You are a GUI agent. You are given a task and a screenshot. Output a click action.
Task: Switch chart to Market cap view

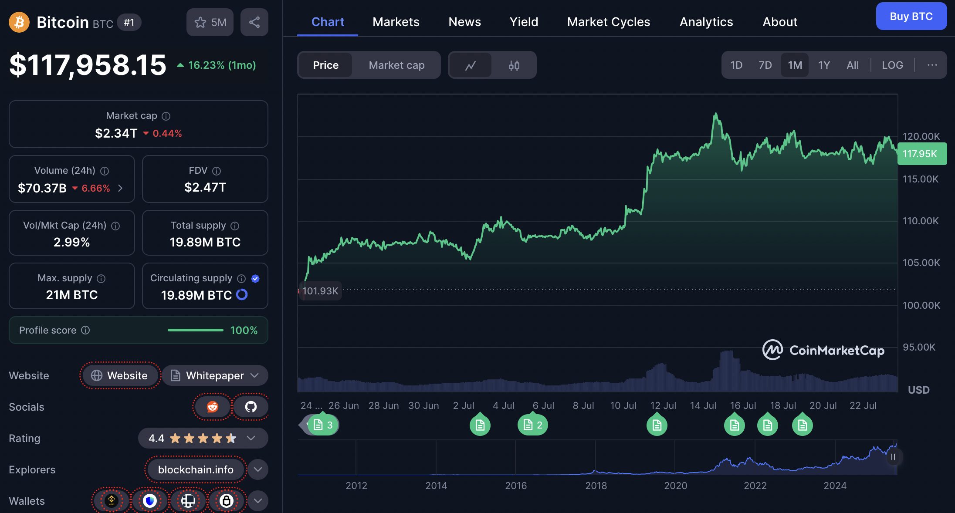point(396,65)
